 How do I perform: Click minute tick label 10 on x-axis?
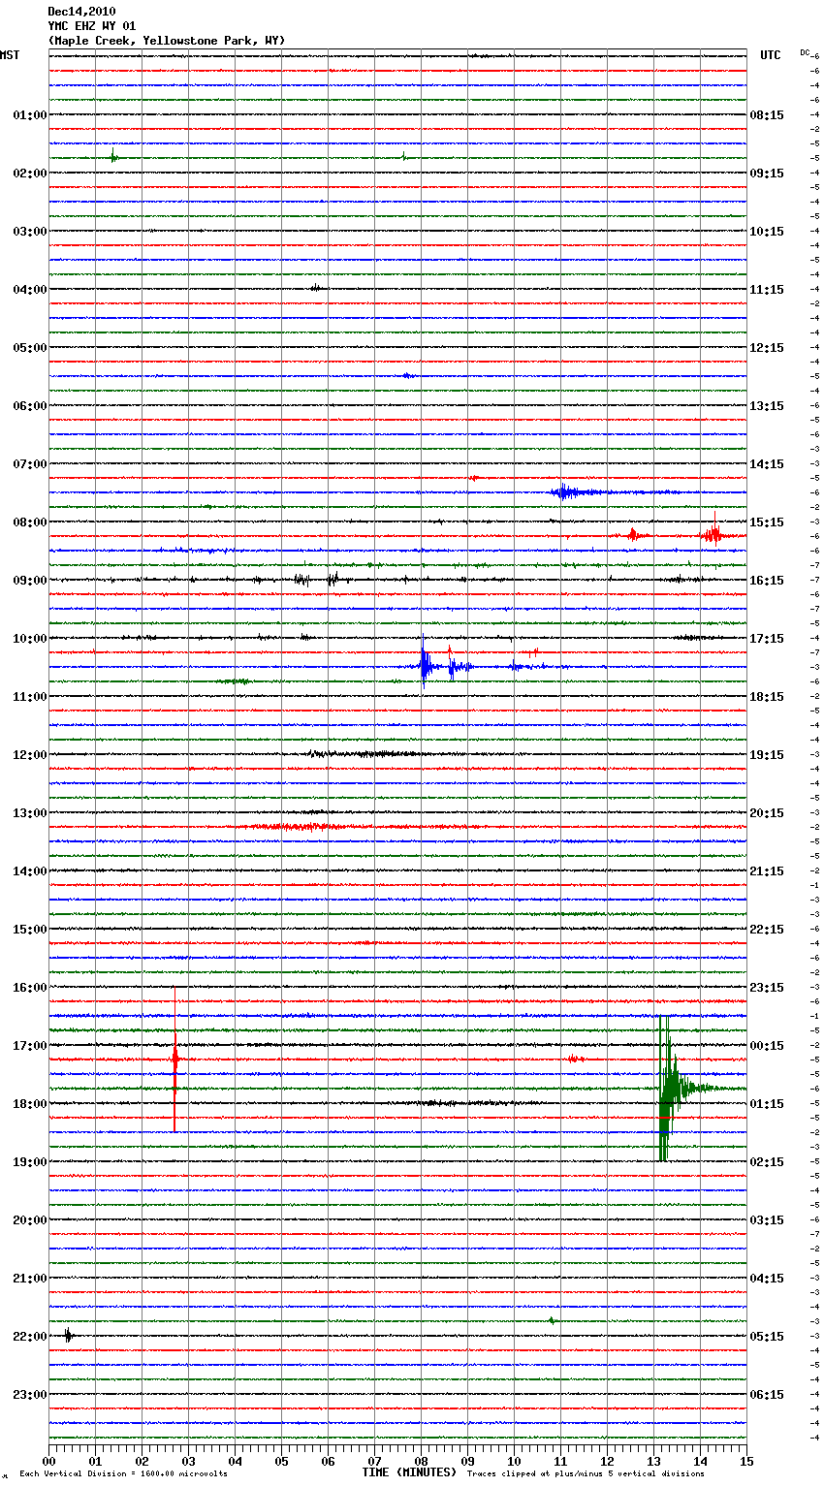point(514,1461)
